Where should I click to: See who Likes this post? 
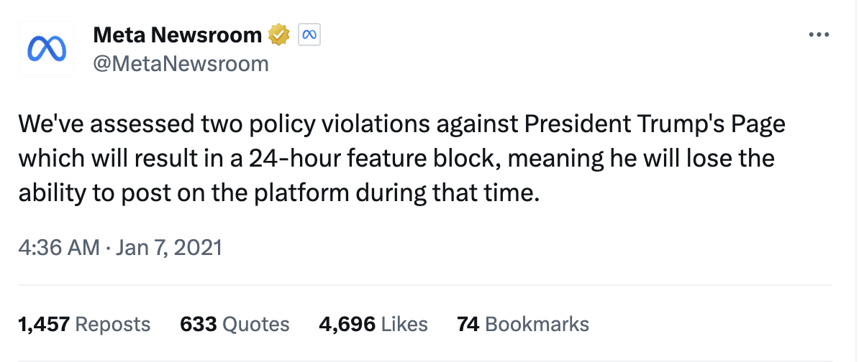(404, 325)
